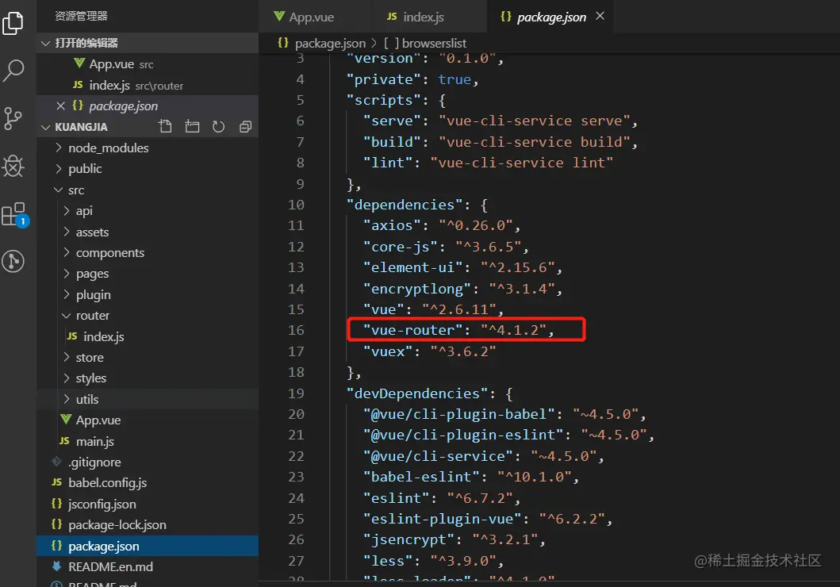Viewport: 840px width, 587px height.
Task: Select package.json in the file tree
Action: [148, 546]
